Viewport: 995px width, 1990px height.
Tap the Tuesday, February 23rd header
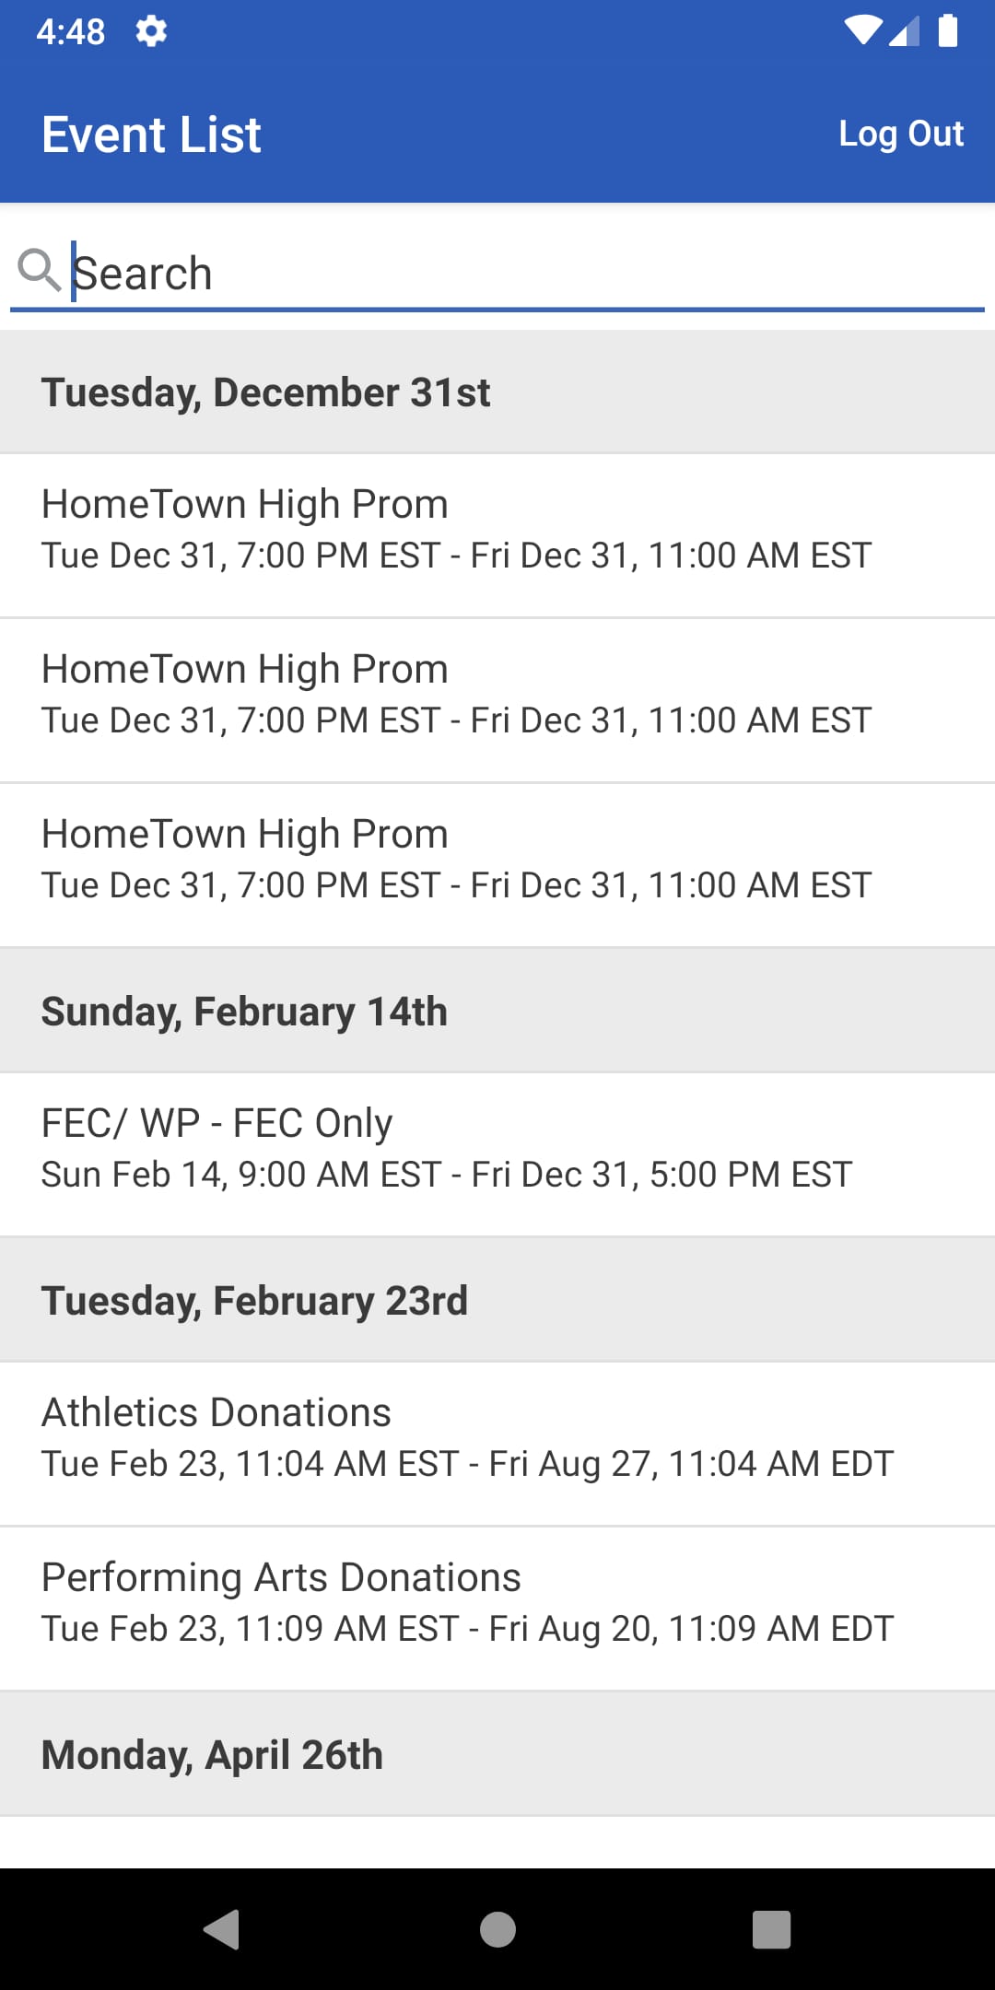click(x=497, y=1301)
